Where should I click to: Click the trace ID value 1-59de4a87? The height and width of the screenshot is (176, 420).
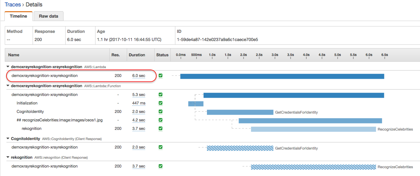coord(217,40)
